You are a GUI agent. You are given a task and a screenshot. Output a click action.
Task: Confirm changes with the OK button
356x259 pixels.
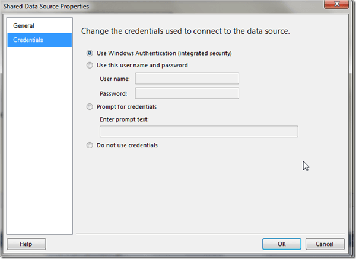(281, 244)
